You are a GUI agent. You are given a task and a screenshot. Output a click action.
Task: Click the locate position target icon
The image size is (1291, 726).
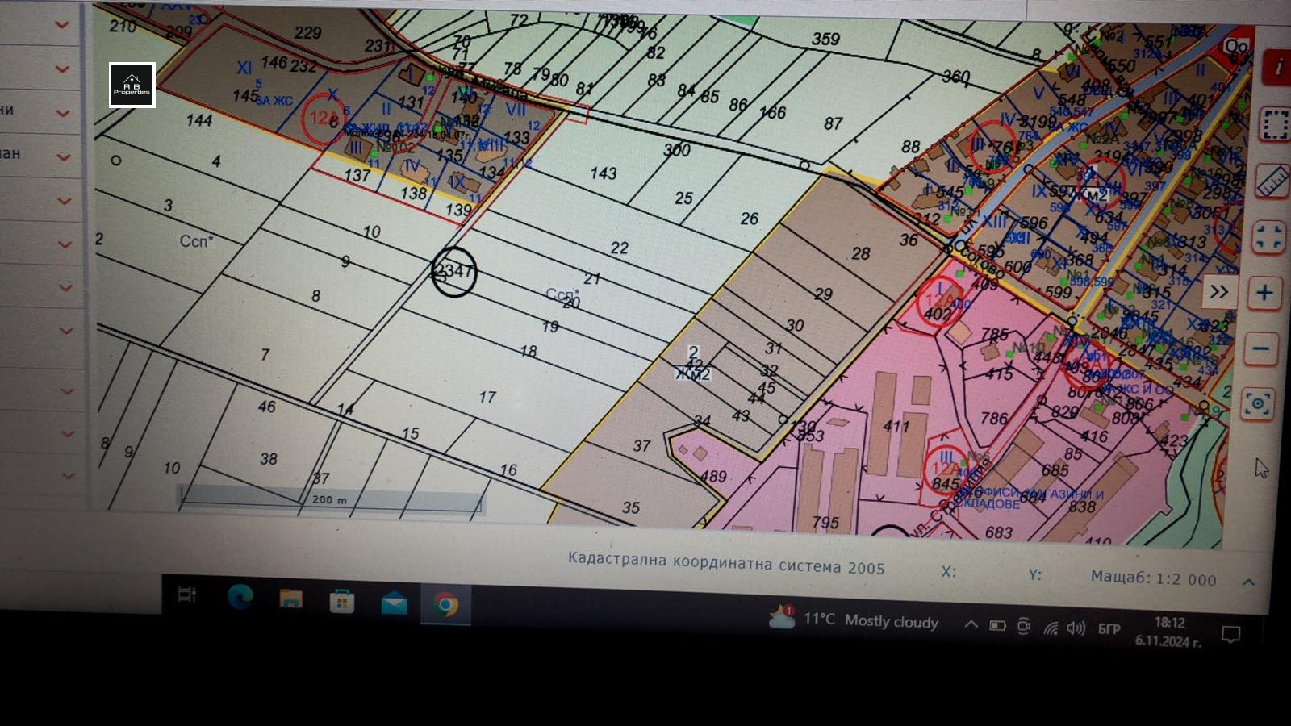1257,403
